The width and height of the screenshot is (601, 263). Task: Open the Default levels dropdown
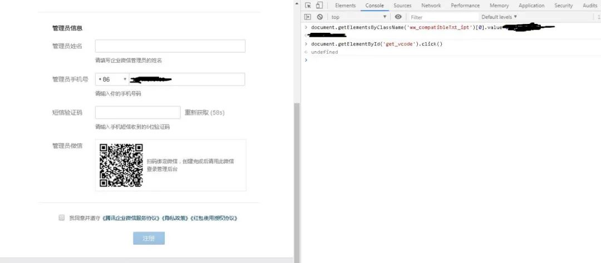499,17
